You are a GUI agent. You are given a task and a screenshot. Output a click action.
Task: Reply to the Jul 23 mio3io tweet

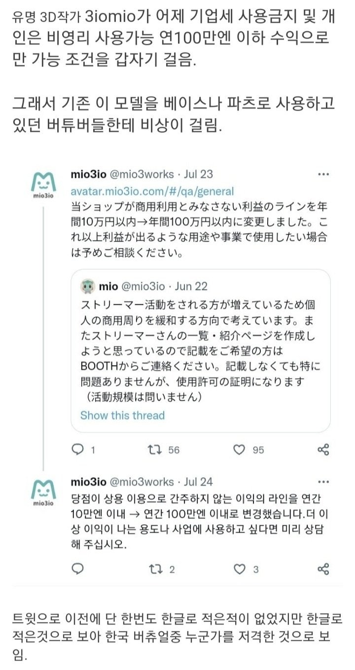point(78,449)
